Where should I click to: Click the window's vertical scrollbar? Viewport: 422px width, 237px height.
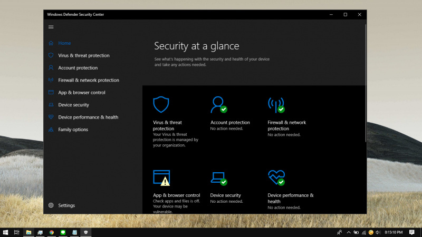point(366,83)
